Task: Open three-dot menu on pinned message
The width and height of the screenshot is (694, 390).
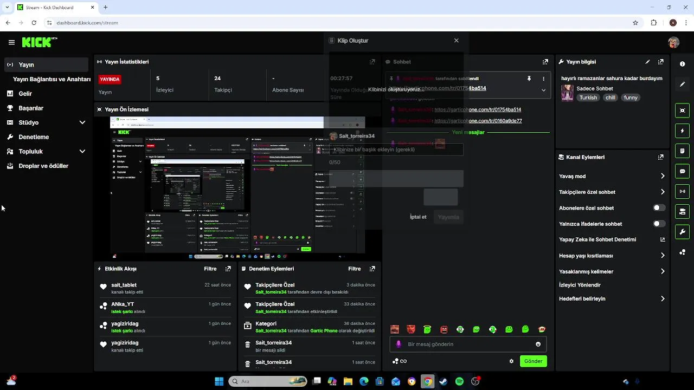Action: pyautogui.click(x=543, y=79)
